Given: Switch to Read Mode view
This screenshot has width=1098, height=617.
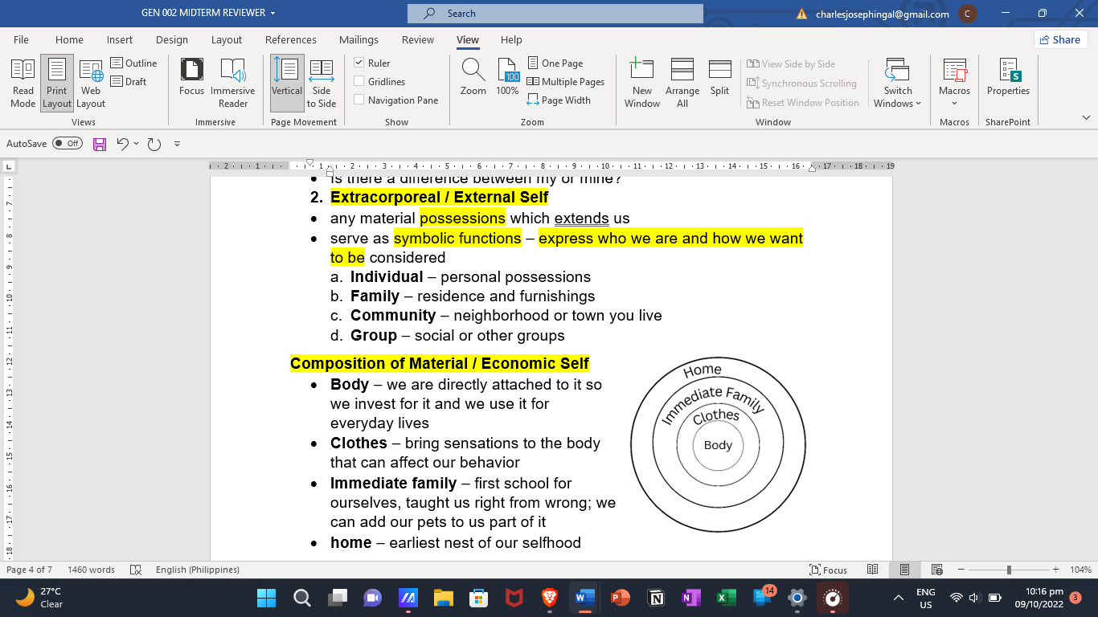Looking at the screenshot, I should (x=23, y=83).
